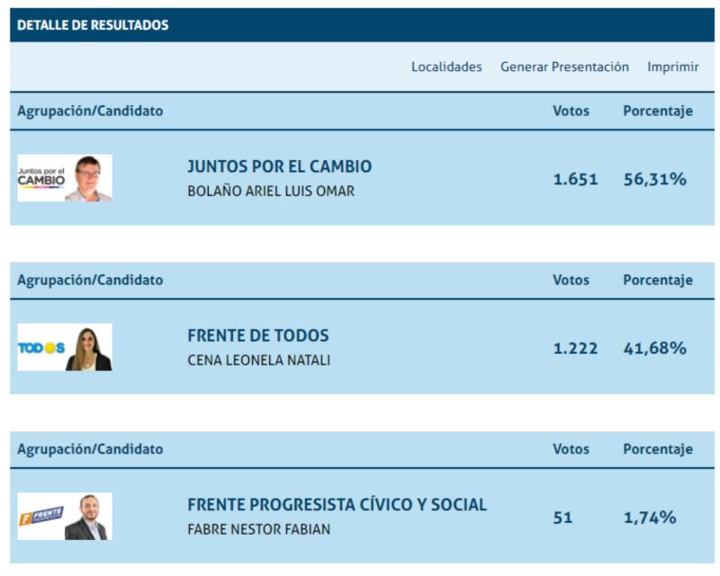Click Fabre Nestor candidate photo

pos(88,517)
